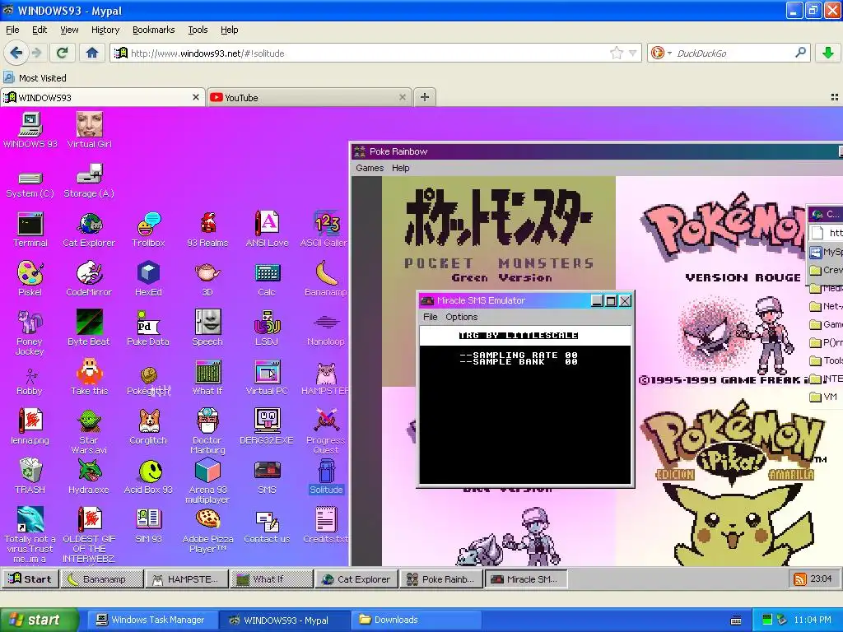Open Doctor Marburg icon
Image resolution: width=843 pixels, height=632 pixels.
point(207,432)
